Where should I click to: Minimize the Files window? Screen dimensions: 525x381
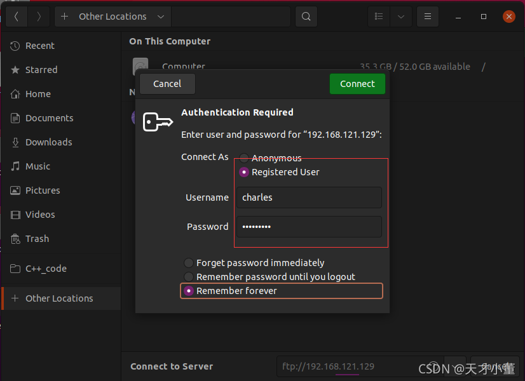tap(458, 17)
